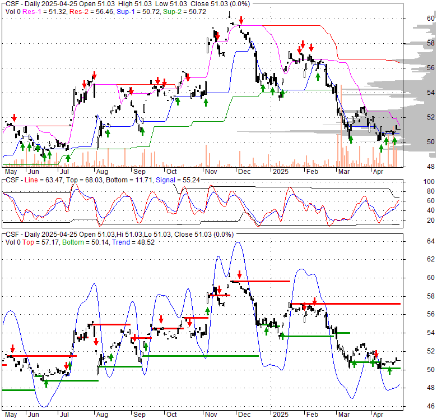Click the 64 price label on bottom chart axis
Viewport: 437px width, 418px height.
coord(431,241)
